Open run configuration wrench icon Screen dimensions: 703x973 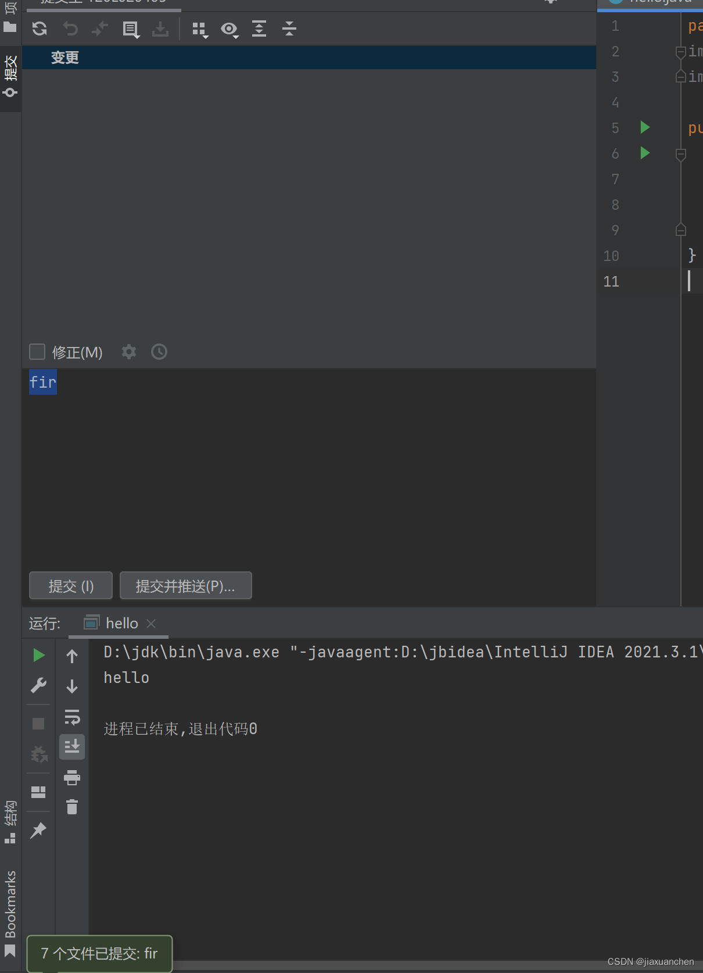click(39, 686)
